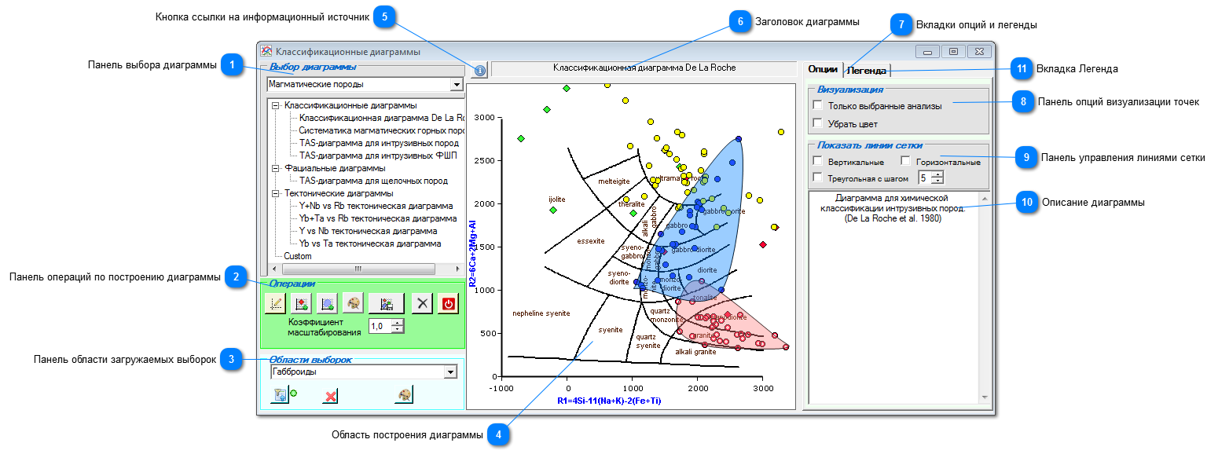
Task: Click the window icon in title bar
Action: [266, 51]
